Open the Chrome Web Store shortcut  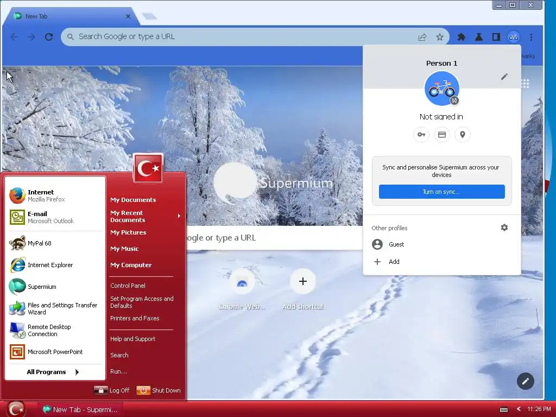pyautogui.click(x=242, y=290)
